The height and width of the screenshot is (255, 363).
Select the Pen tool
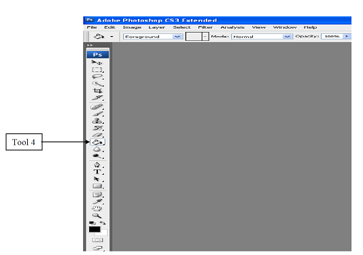coord(97,165)
